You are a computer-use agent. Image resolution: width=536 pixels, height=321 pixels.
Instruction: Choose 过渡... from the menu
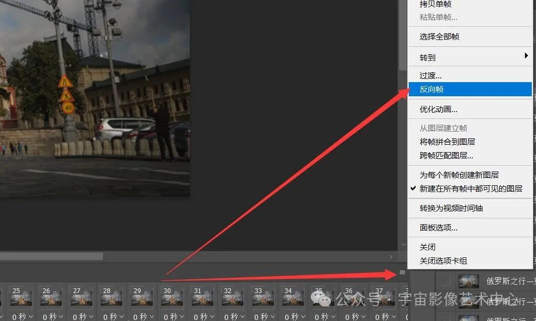click(430, 76)
